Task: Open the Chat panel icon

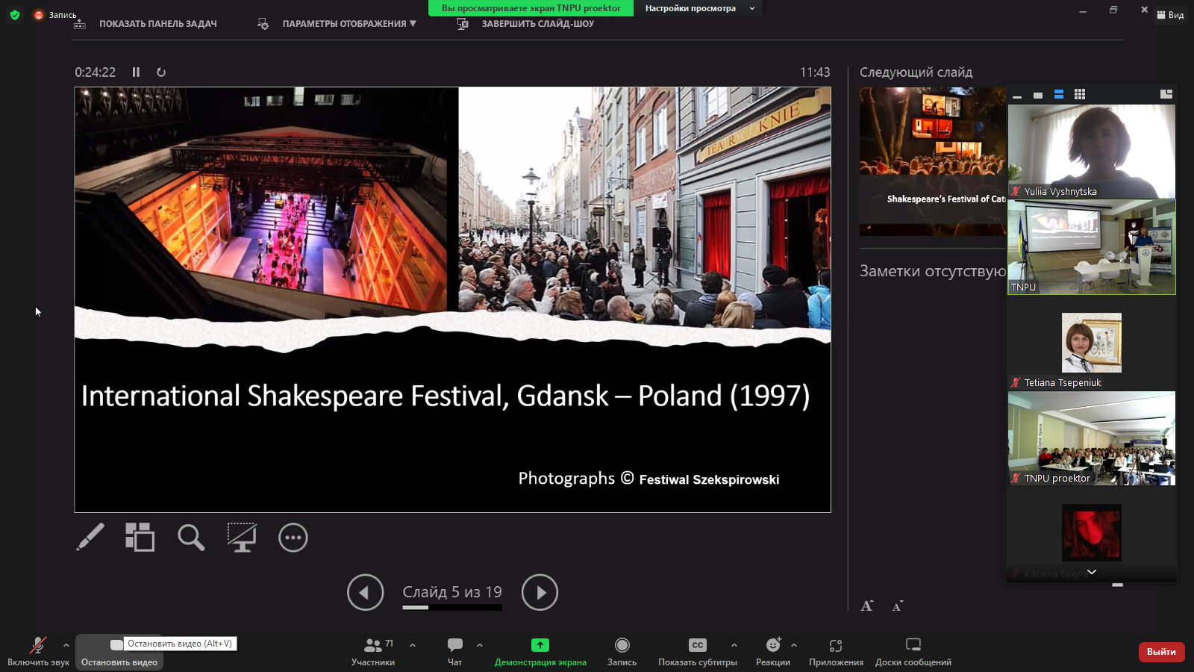Action: click(454, 645)
